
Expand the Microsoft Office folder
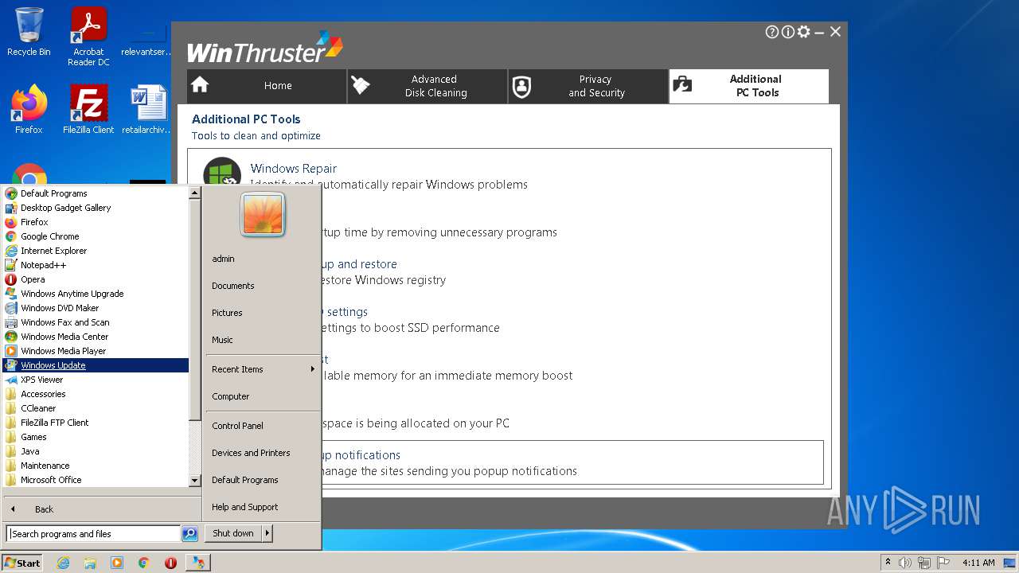[96, 480]
